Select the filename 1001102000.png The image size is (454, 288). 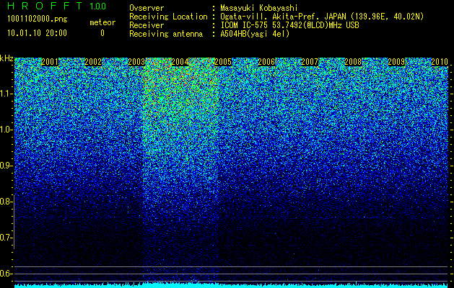click(38, 19)
